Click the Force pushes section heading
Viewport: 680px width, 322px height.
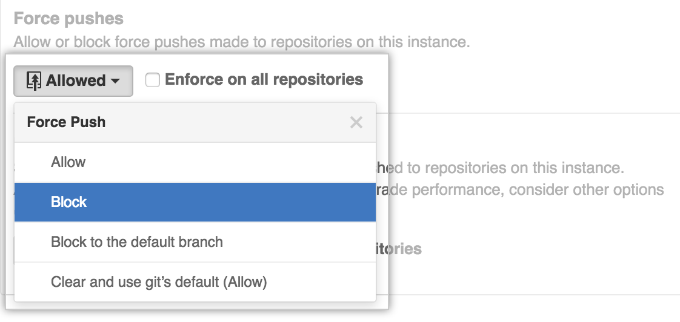coord(68,19)
